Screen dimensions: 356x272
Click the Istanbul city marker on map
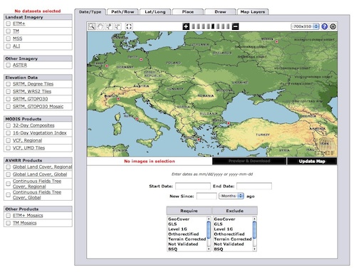[229, 123]
